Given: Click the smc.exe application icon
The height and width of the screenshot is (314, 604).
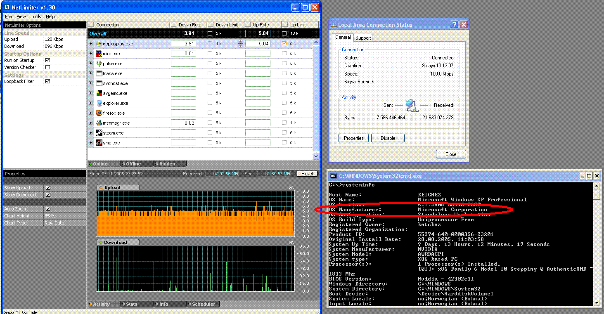Looking at the screenshot, I should (99, 142).
